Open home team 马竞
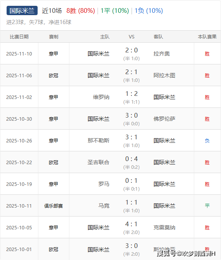The width and height of the screenshot is (221, 260). (x=104, y=206)
